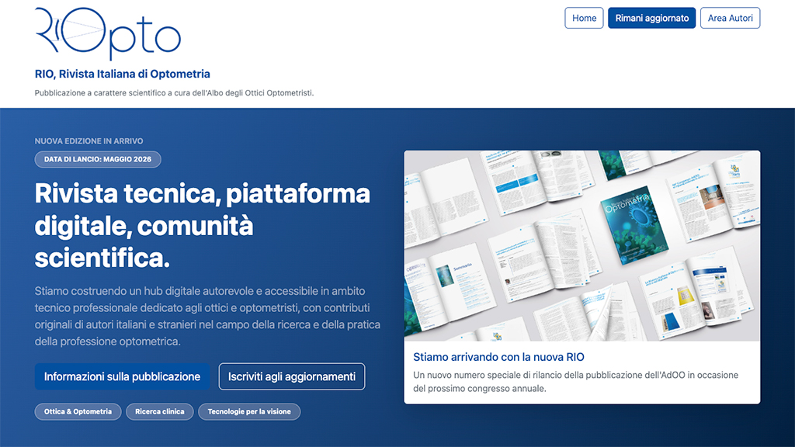795x447 pixels.
Task: Go to Area Autori
Action: pyautogui.click(x=730, y=18)
